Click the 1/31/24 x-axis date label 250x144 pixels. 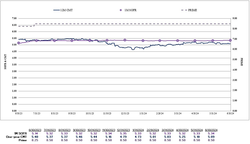tap(143, 113)
